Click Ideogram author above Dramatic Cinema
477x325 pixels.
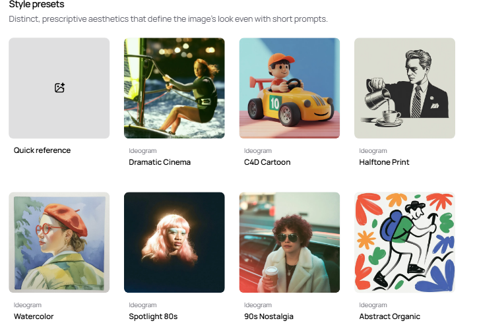click(x=143, y=151)
